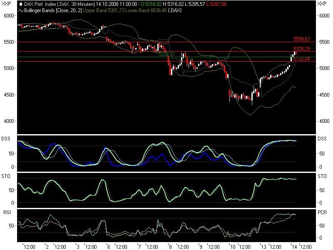Click the 5328,29 resistance price label
Viewport: 333px width, 250px height.
pos(302,49)
